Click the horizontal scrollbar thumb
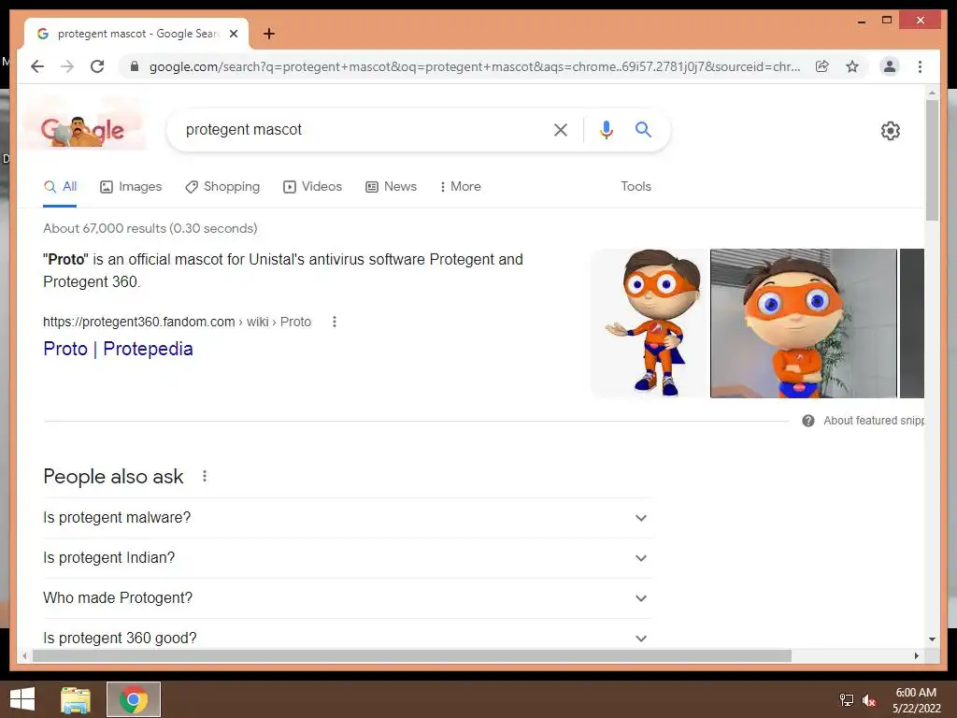 click(x=412, y=655)
